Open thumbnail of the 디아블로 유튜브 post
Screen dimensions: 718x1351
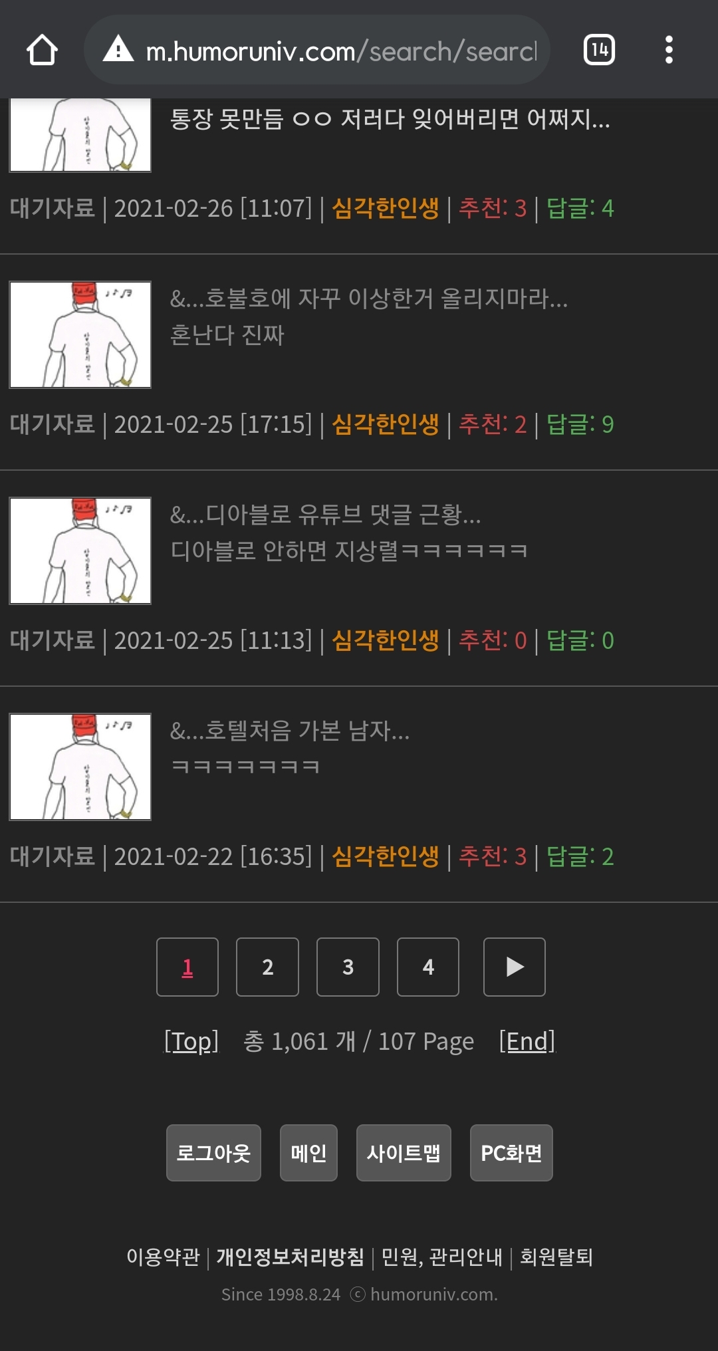(80, 551)
